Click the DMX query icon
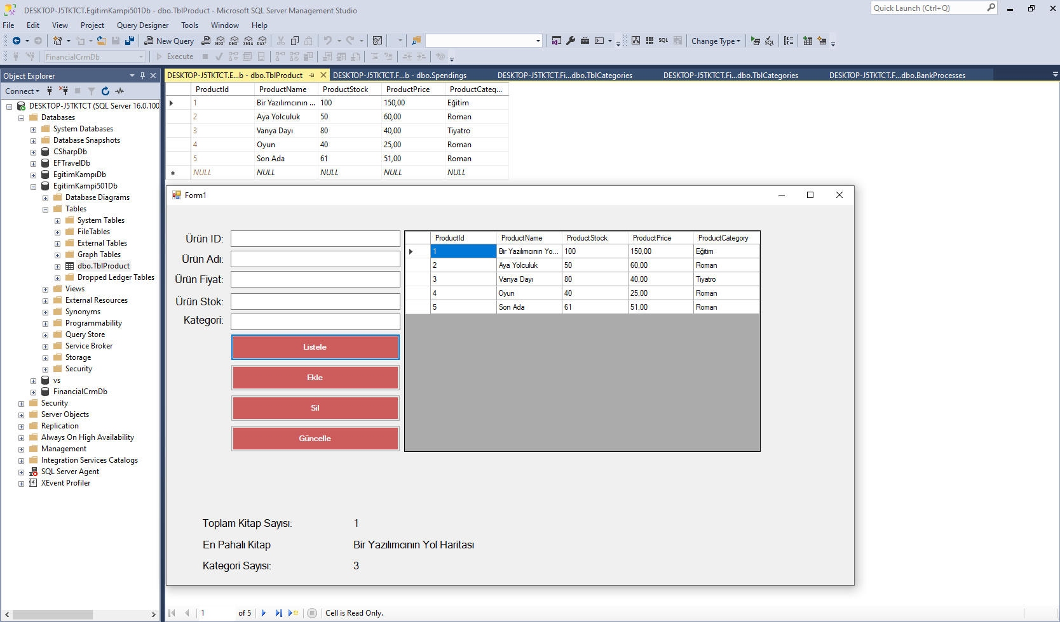The width and height of the screenshot is (1060, 622). pyautogui.click(x=234, y=41)
